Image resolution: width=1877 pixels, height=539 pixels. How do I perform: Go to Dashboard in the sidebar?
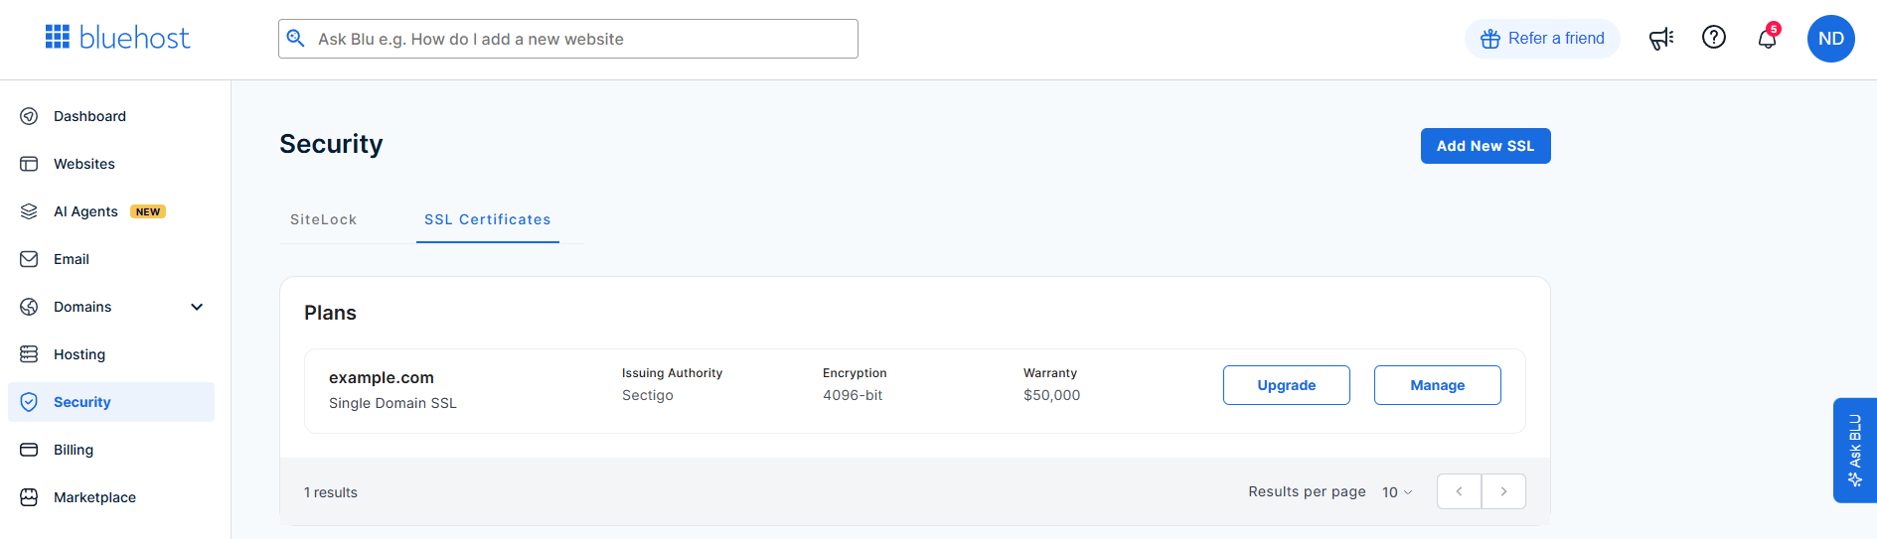tap(111, 116)
